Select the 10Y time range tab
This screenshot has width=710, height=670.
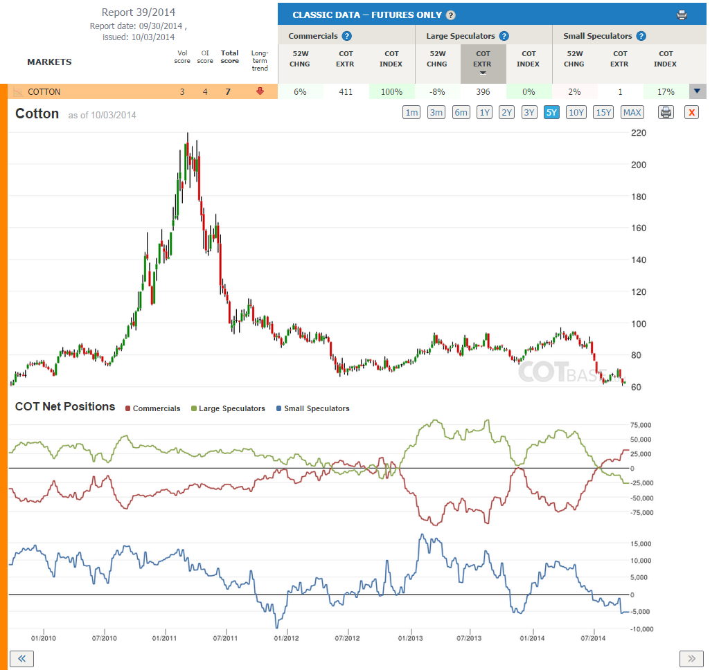[576, 112]
